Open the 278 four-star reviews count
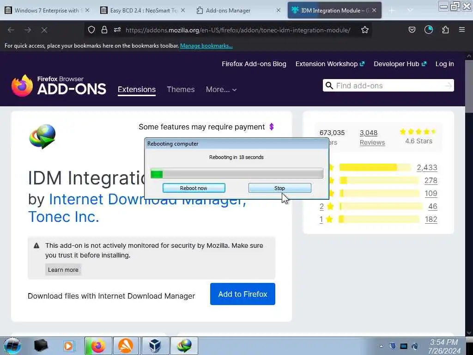473x355 pixels. click(x=431, y=181)
